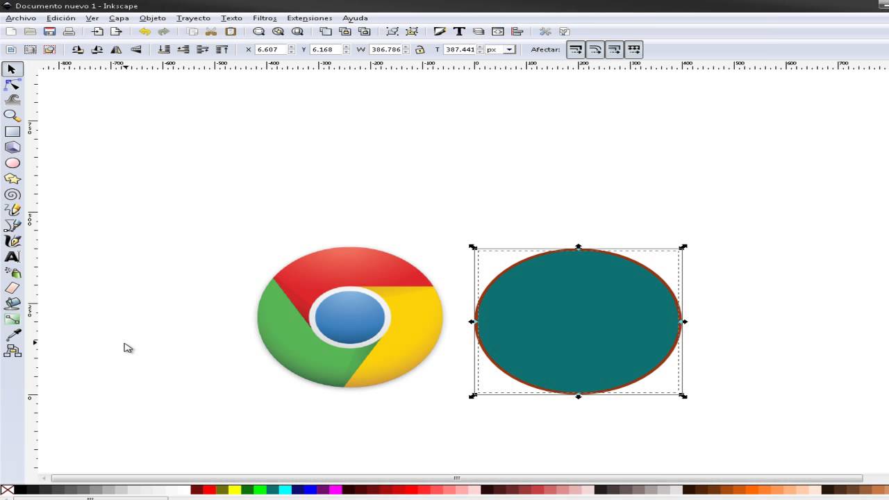Image resolution: width=889 pixels, height=500 pixels.
Task: Click the Cut scissors icon
Action: 211,31
